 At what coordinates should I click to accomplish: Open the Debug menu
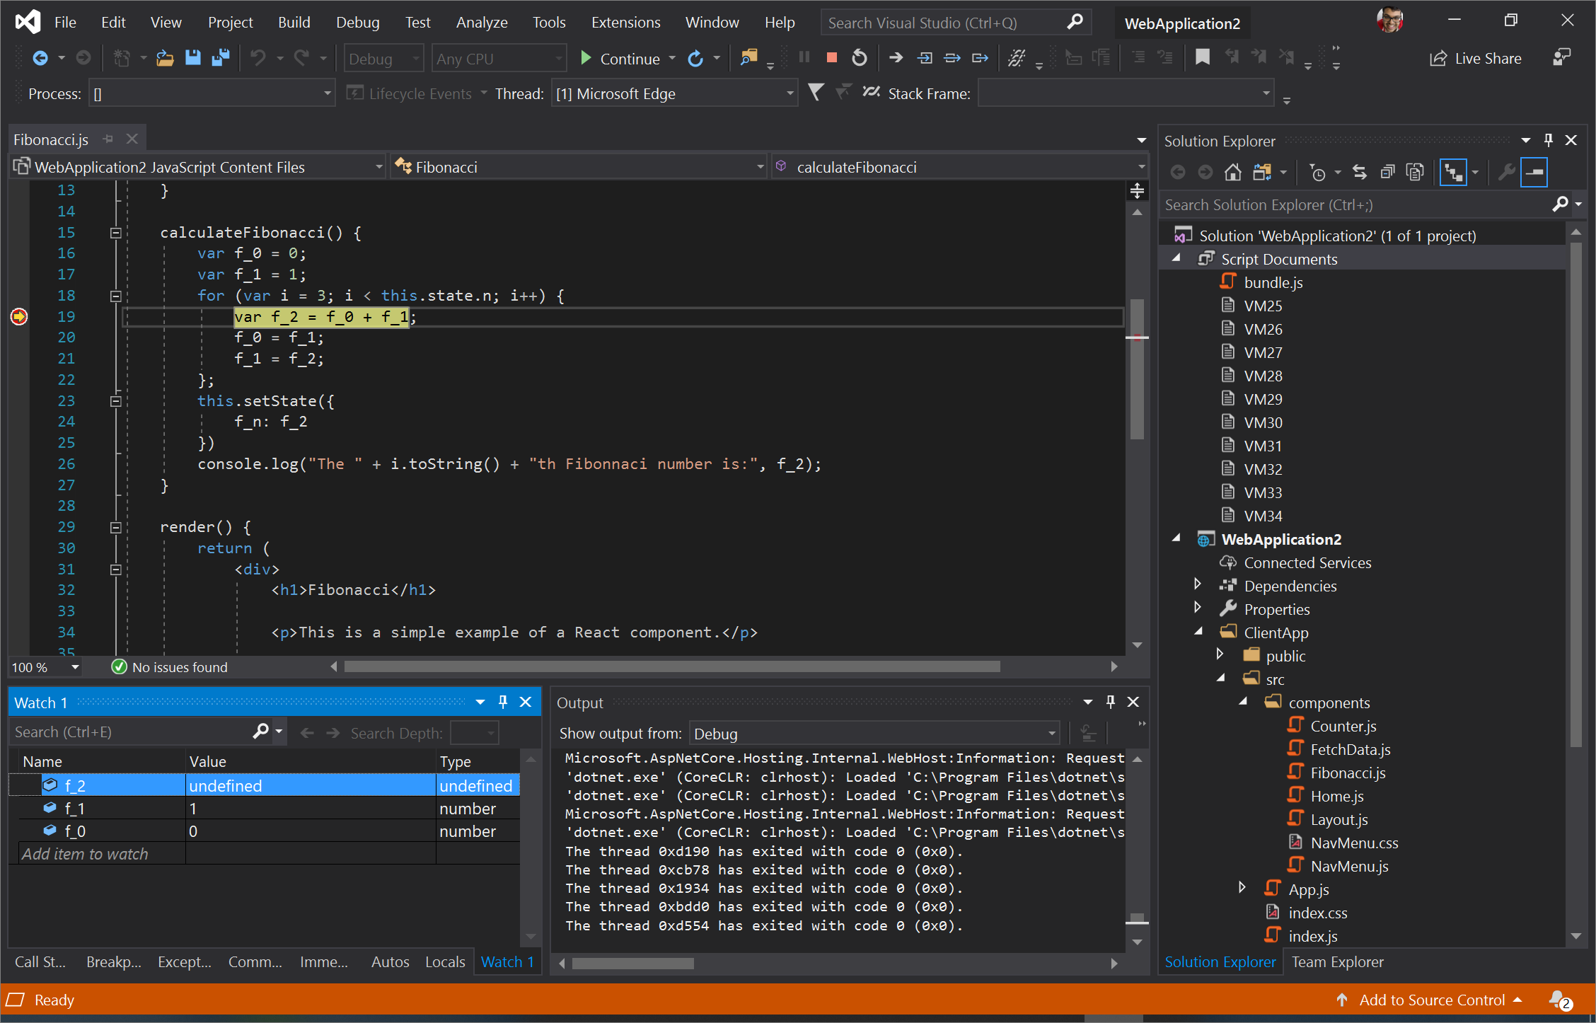point(357,22)
